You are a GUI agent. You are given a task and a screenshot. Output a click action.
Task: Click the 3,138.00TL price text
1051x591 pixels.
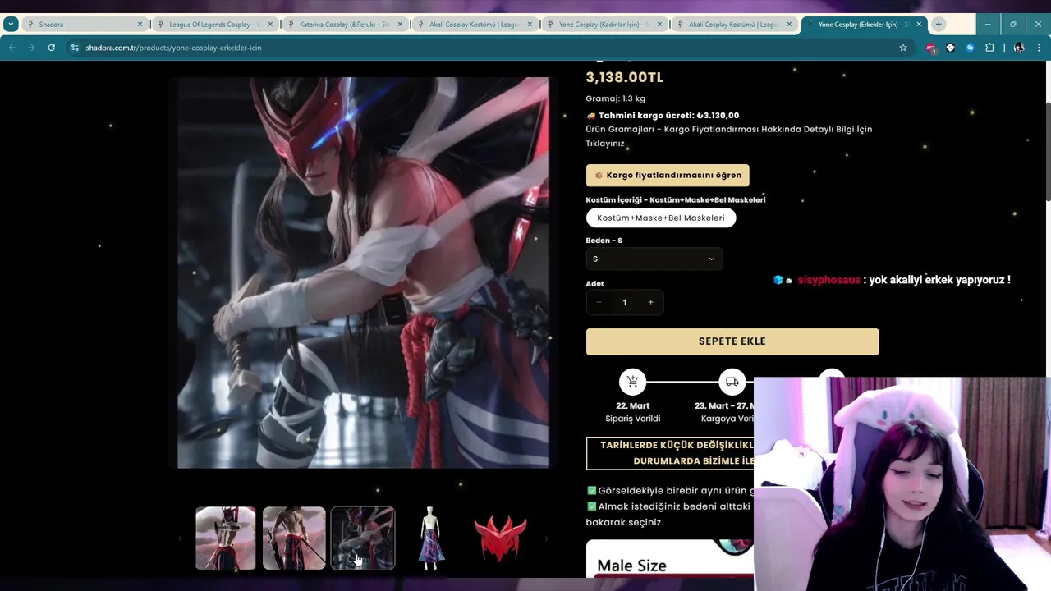tap(624, 77)
